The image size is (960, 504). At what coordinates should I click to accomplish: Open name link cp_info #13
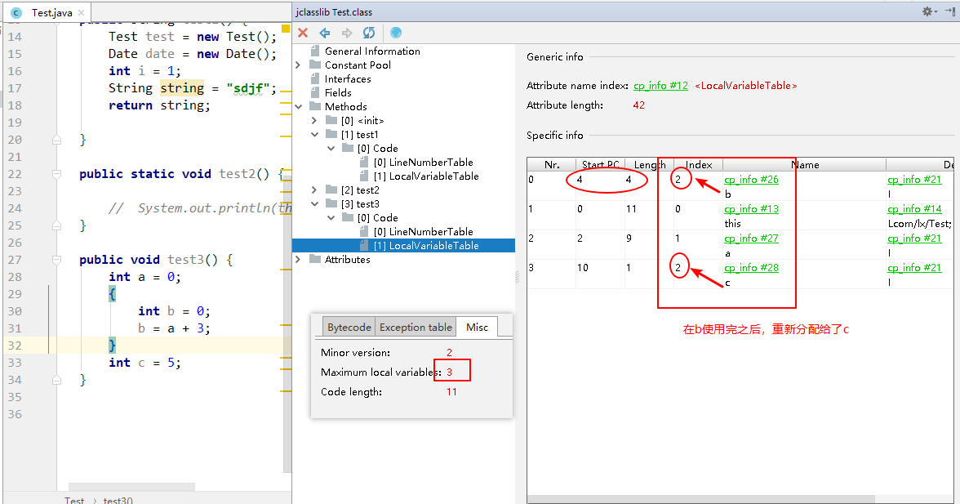[x=751, y=209]
